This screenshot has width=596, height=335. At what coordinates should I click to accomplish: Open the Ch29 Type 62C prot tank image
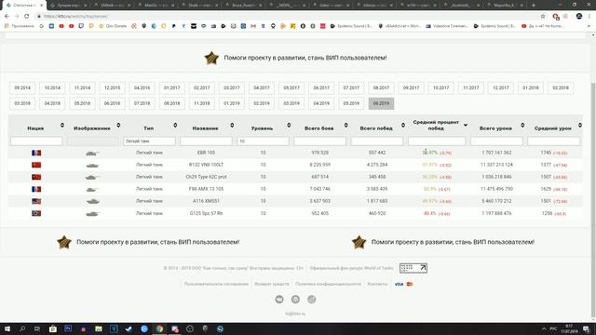click(x=92, y=178)
